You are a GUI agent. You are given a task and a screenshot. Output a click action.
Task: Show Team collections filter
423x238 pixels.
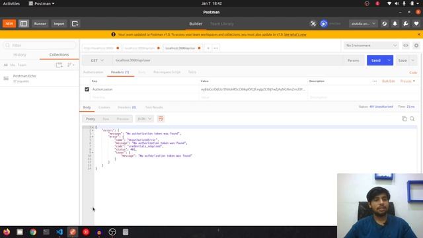[x=22, y=65]
